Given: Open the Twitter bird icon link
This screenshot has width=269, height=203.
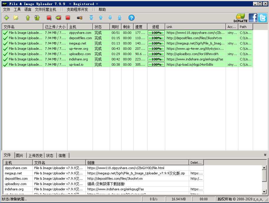Looking at the screenshot, I should coord(263,18).
